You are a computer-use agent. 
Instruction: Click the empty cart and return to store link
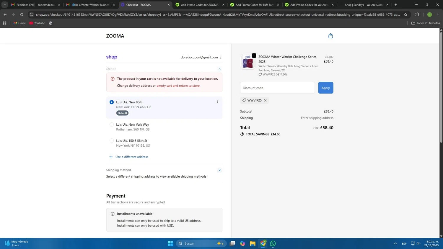(x=178, y=86)
